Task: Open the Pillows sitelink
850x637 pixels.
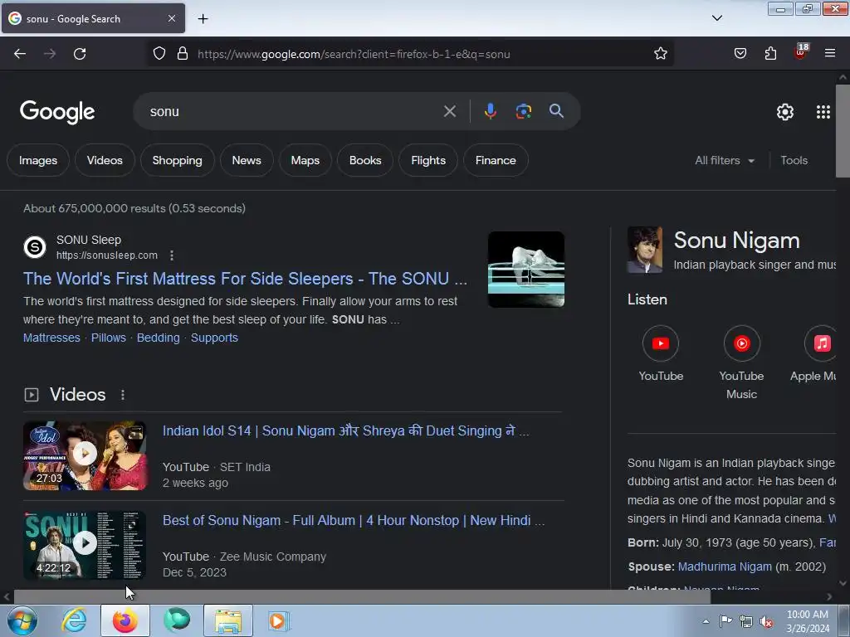Action: (x=109, y=338)
